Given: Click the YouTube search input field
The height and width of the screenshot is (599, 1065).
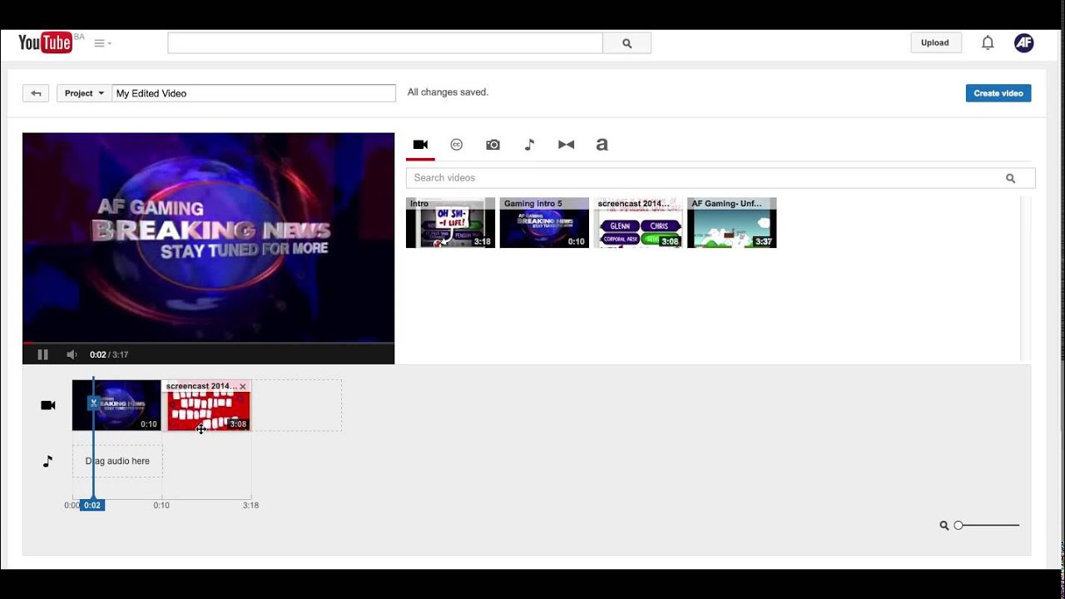Looking at the screenshot, I should tap(384, 43).
